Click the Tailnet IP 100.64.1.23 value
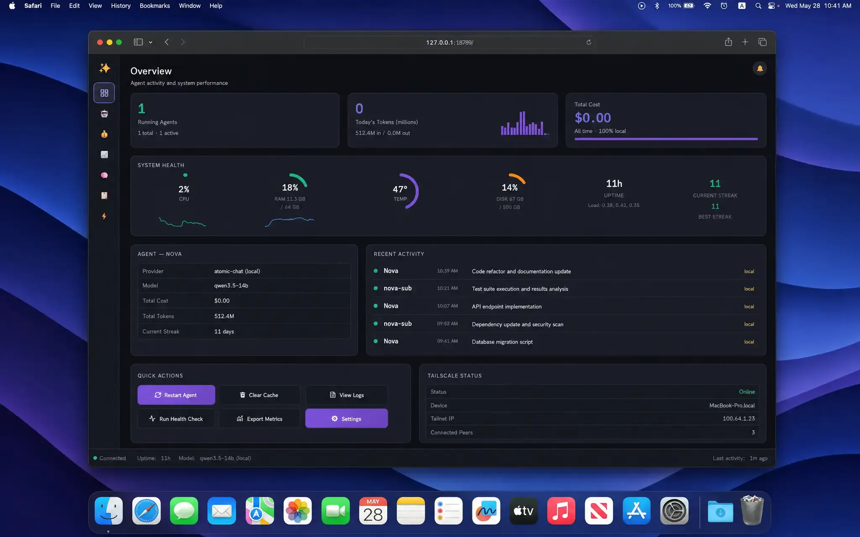The width and height of the screenshot is (860, 537). pyautogui.click(x=739, y=418)
